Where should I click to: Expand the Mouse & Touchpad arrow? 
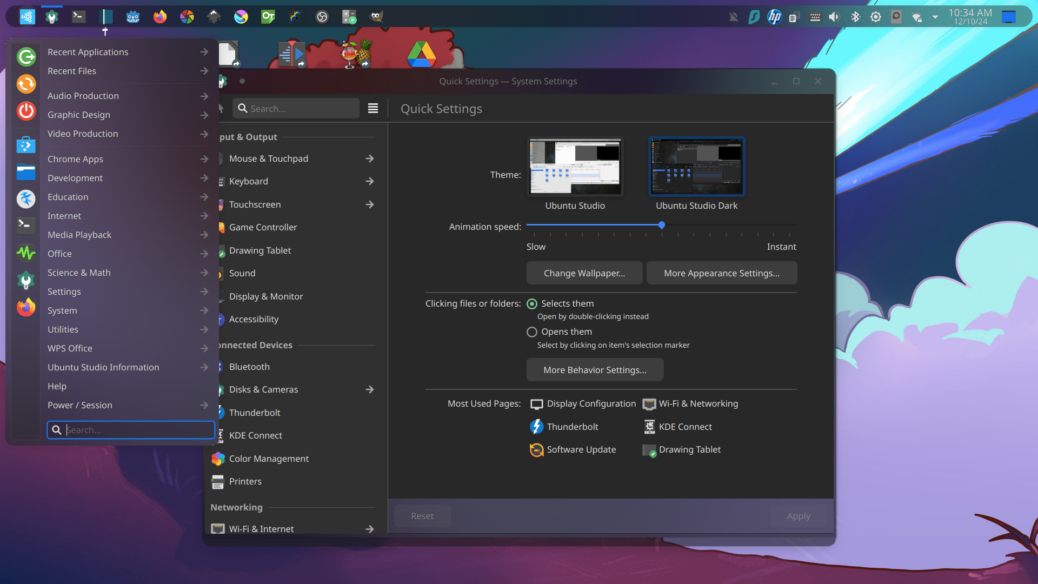(x=370, y=158)
